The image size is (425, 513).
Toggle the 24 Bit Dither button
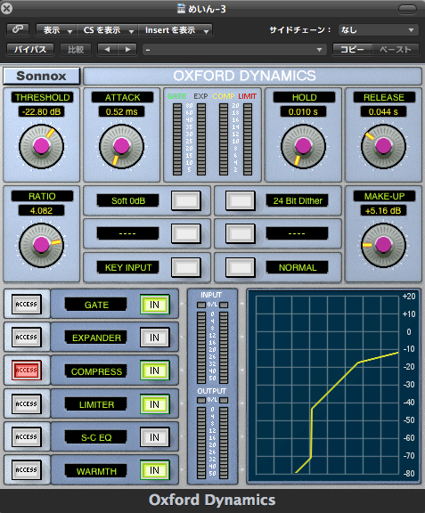pos(241,200)
